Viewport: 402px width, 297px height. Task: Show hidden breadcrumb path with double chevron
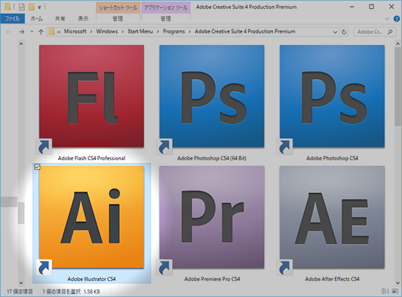[x=59, y=32]
